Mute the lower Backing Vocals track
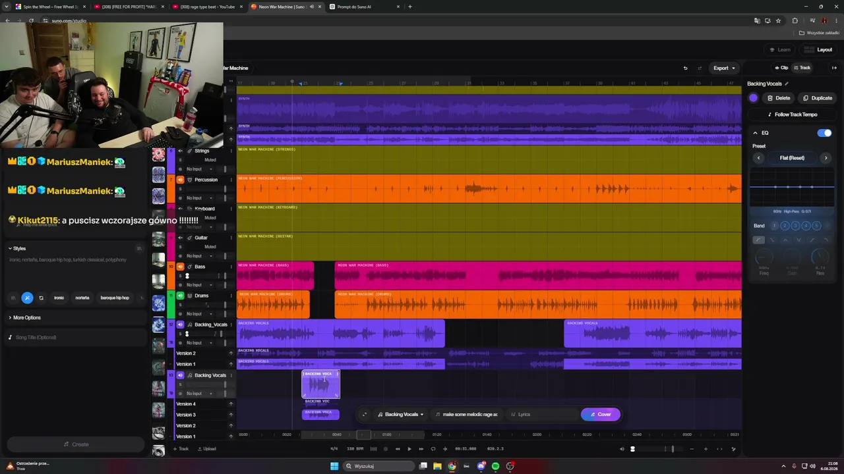The image size is (844, 474). (x=180, y=375)
